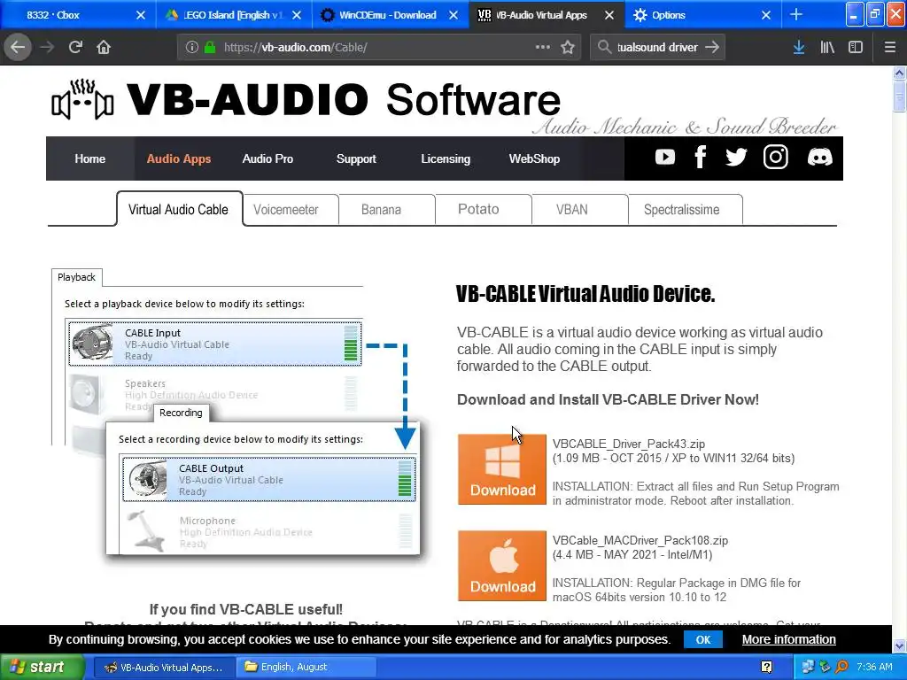The width and height of the screenshot is (907, 680).
Task: Select the Virtual Audio Cable tab
Action: coord(179,209)
